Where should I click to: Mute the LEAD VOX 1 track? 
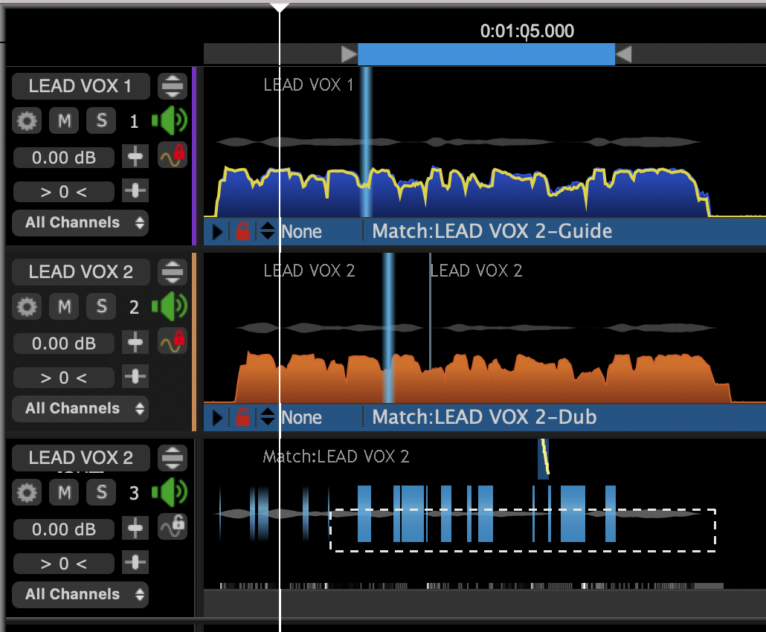tap(65, 120)
